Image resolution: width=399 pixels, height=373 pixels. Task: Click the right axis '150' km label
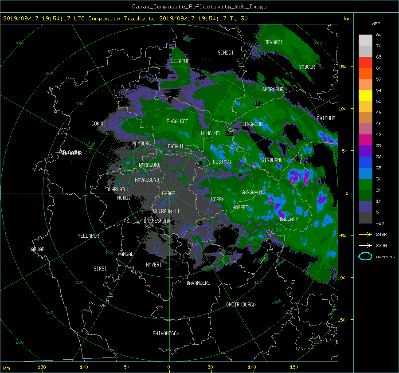(342, 67)
